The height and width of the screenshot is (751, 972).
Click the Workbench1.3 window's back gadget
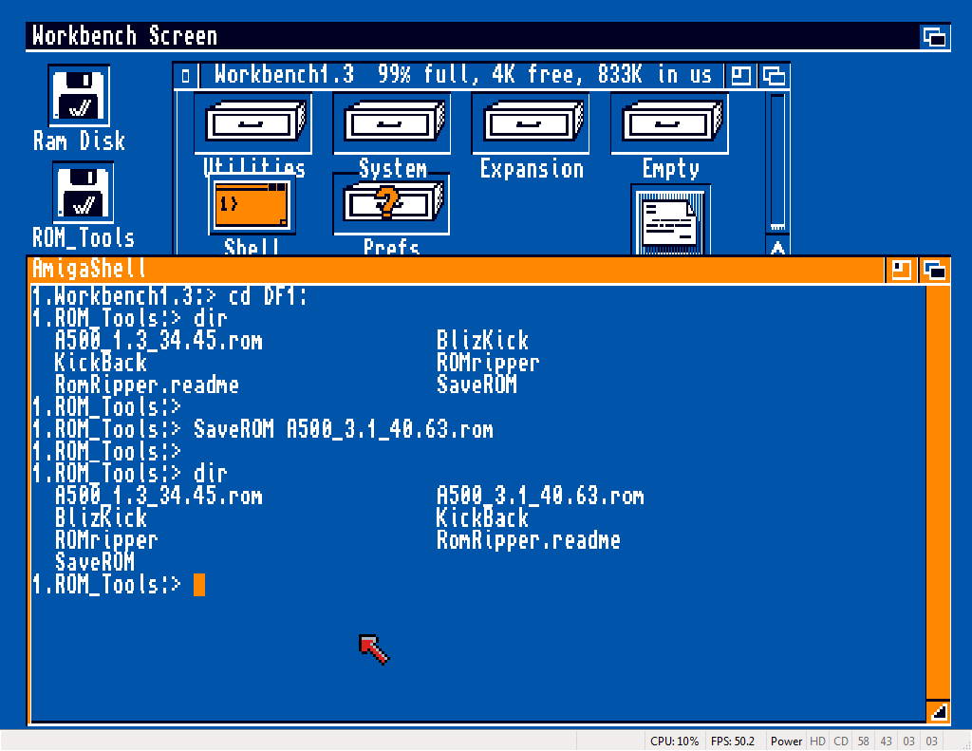[740, 76]
